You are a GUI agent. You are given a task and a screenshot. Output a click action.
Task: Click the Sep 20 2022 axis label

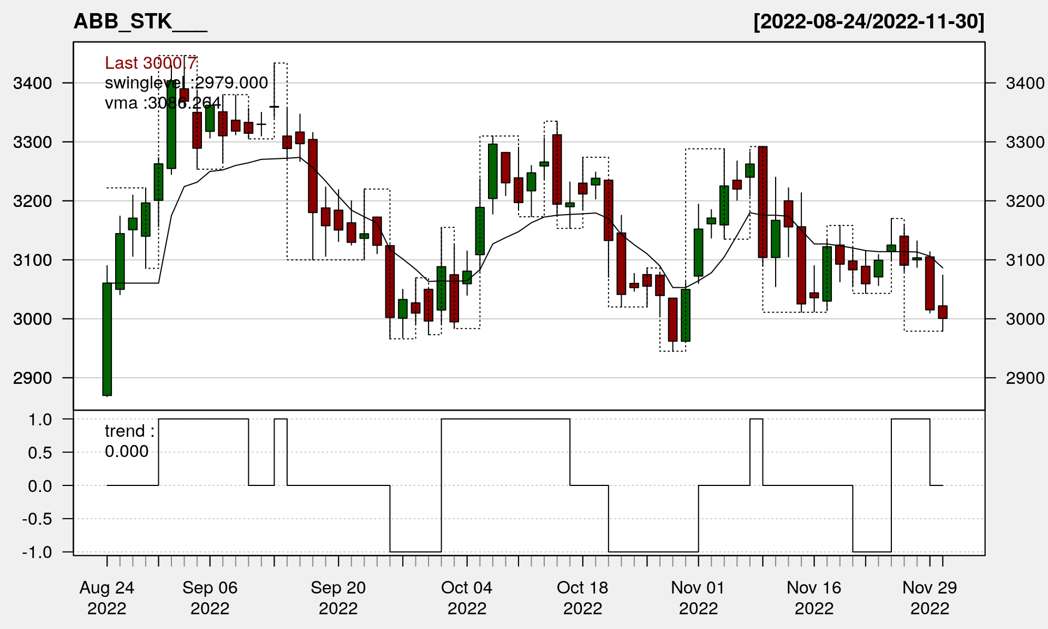coord(338,597)
